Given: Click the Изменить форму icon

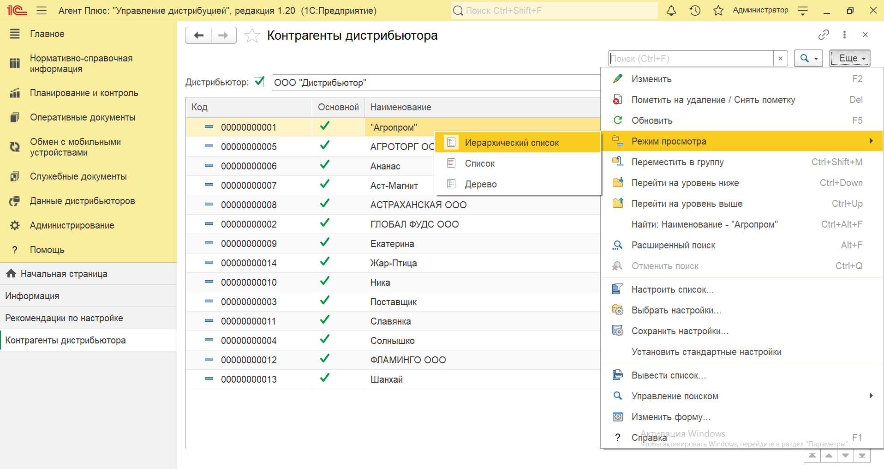Looking at the screenshot, I should click(617, 417).
